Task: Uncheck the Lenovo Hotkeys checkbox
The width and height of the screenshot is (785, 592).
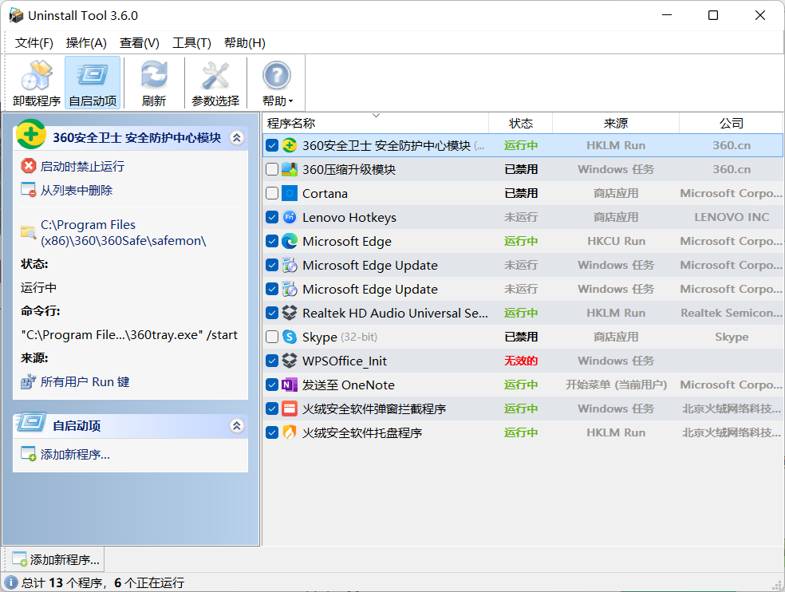Action: pos(272,217)
